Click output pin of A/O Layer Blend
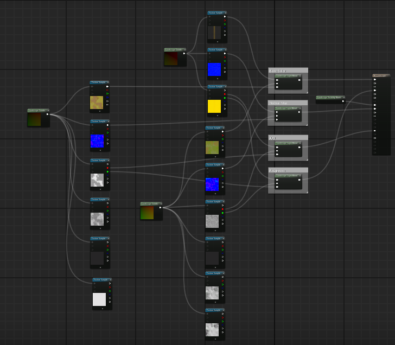395x345 pixels. tap(300, 147)
